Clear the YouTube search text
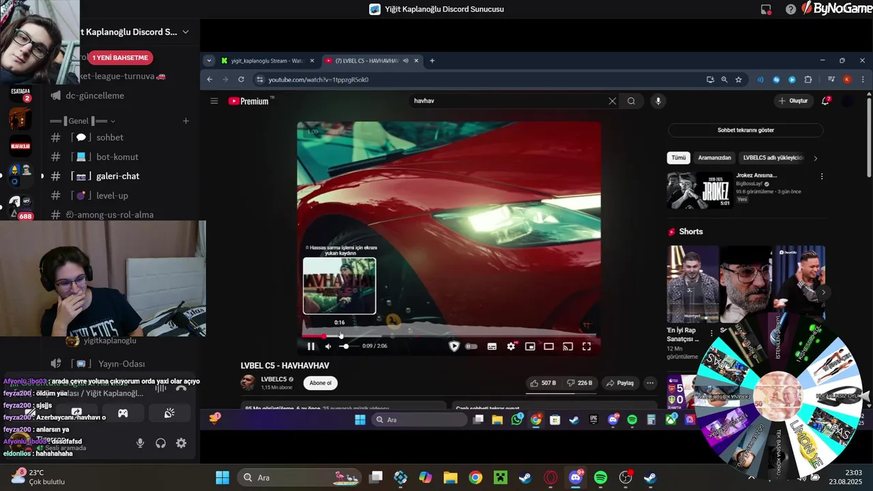873x491 pixels. [x=612, y=101]
